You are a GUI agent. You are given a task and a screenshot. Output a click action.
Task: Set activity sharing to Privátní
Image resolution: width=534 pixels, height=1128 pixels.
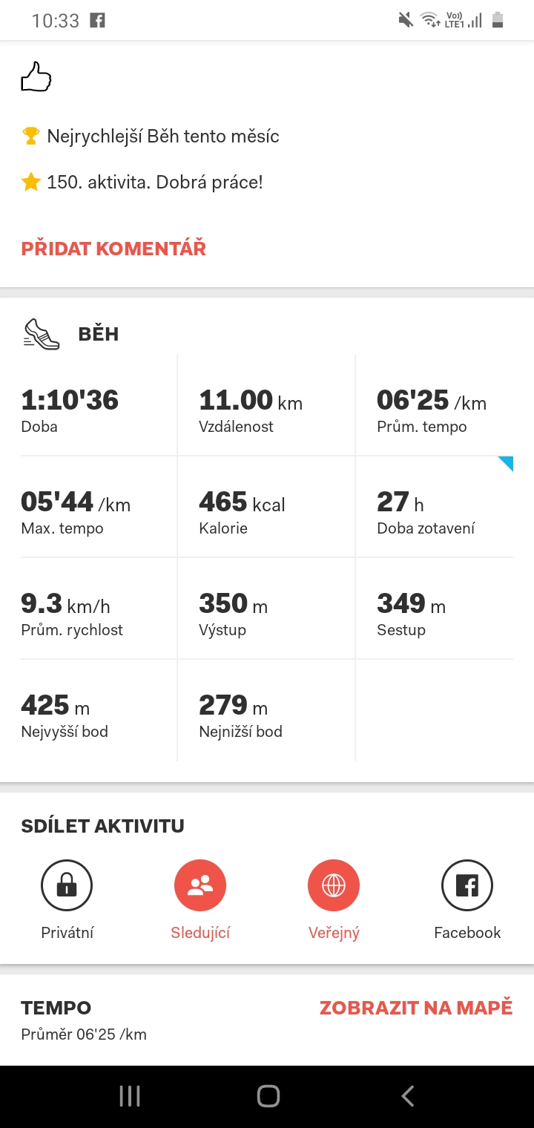(67, 885)
